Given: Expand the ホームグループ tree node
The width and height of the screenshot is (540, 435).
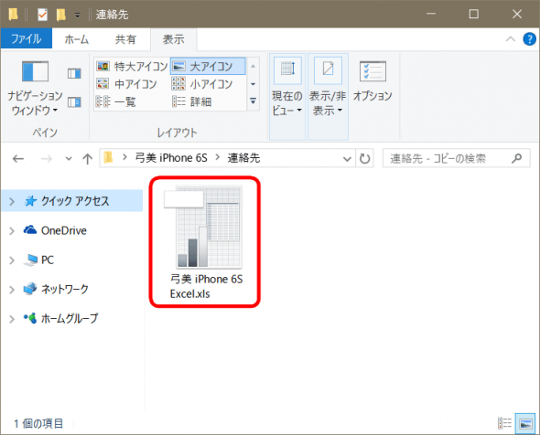Looking at the screenshot, I should tap(12, 319).
